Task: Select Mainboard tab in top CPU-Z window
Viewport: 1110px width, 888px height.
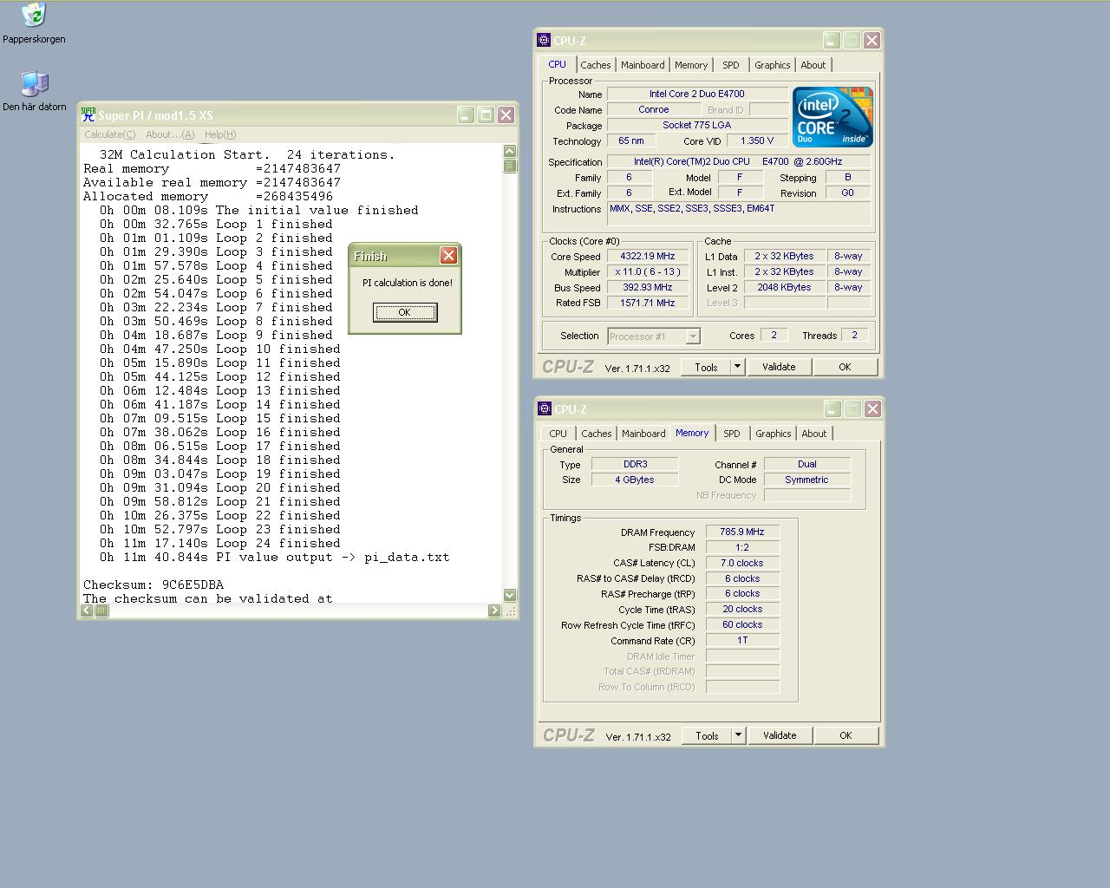Action: [x=643, y=65]
